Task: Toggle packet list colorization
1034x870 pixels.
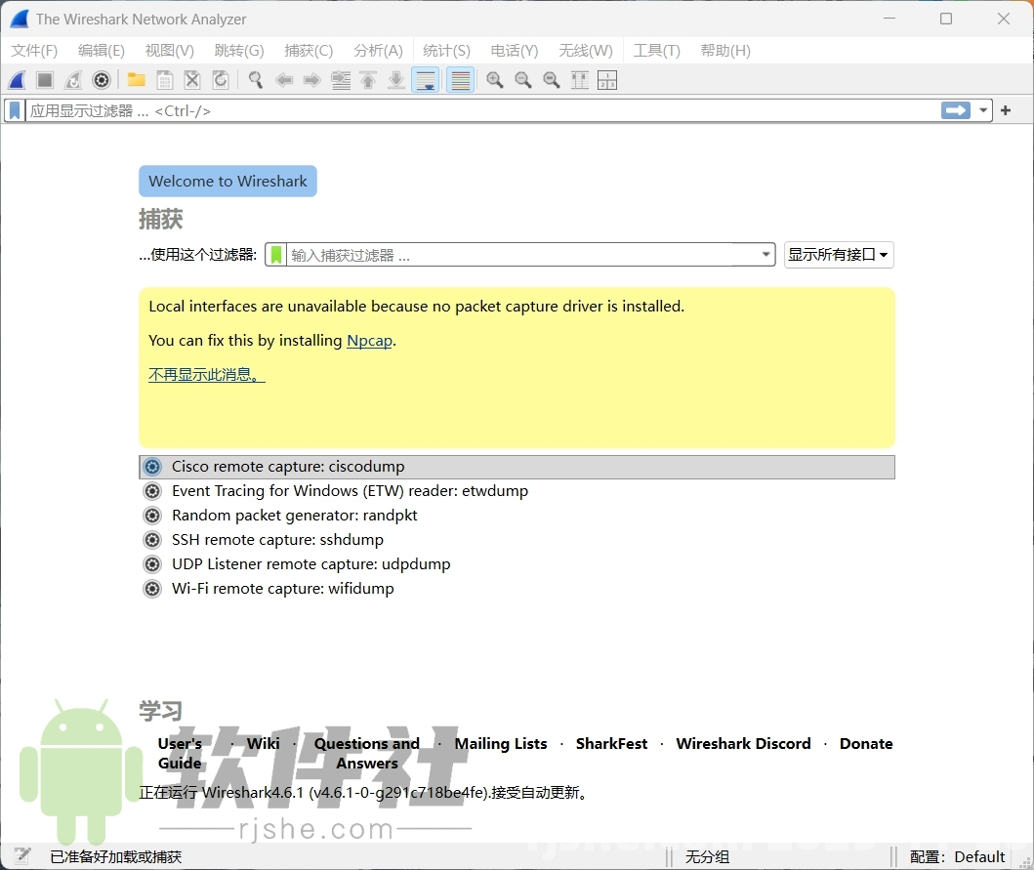Action: click(460, 80)
